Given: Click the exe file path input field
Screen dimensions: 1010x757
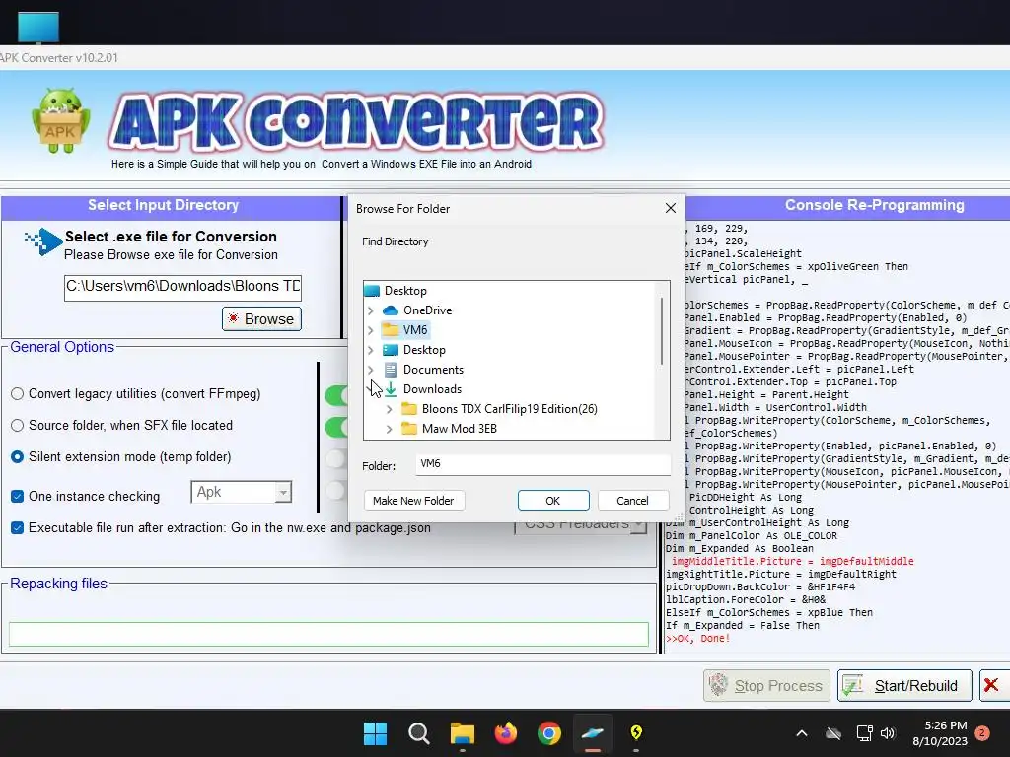Looking at the screenshot, I should pos(182,287).
